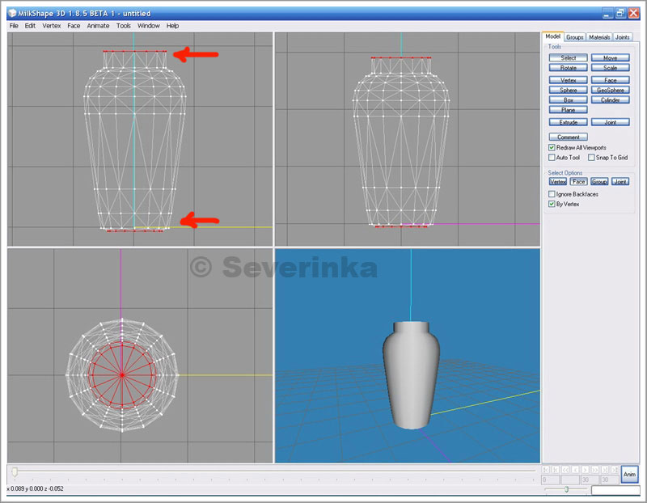Choose the Scale tool
The height and width of the screenshot is (503, 647).
tap(610, 68)
